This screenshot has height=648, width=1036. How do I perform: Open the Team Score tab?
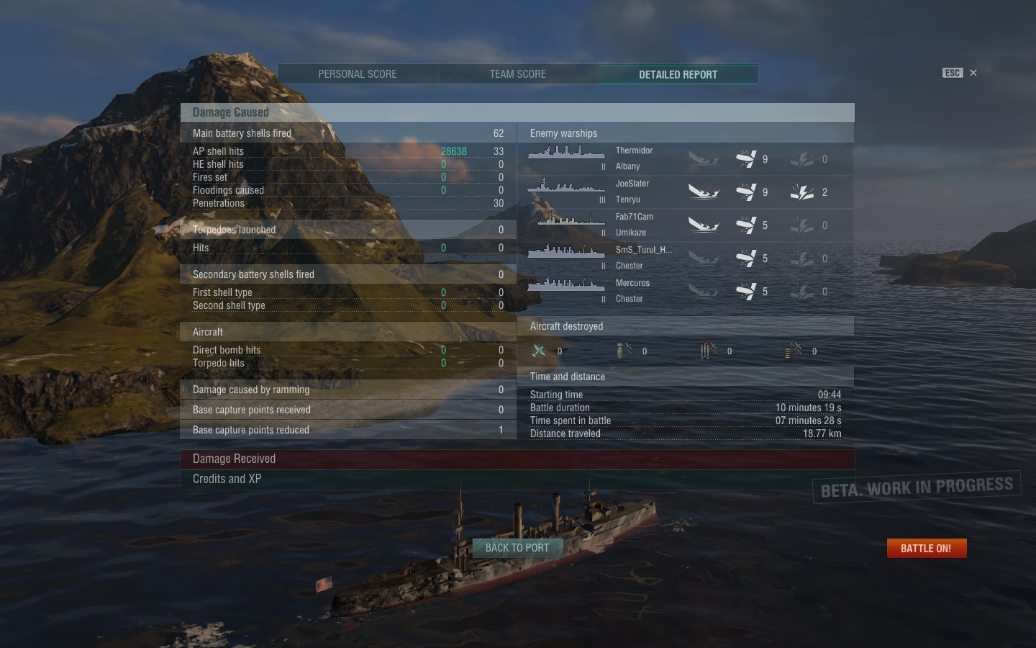518,74
